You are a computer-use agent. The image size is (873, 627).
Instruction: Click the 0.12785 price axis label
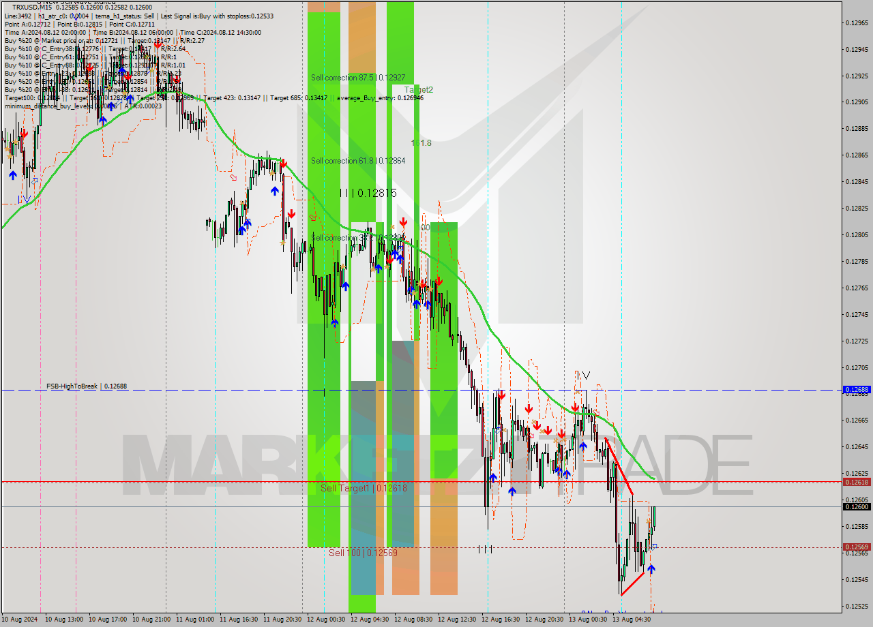857,262
